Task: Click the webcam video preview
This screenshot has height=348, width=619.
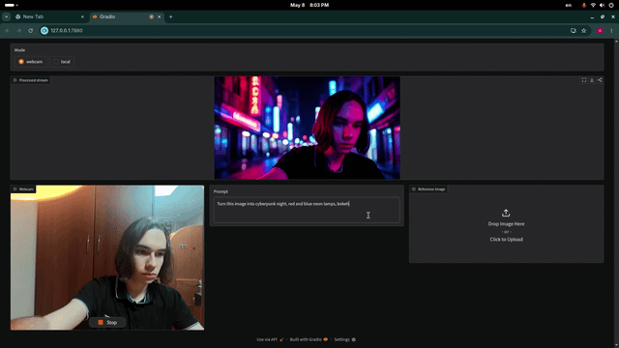Action: (x=107, y=258)
